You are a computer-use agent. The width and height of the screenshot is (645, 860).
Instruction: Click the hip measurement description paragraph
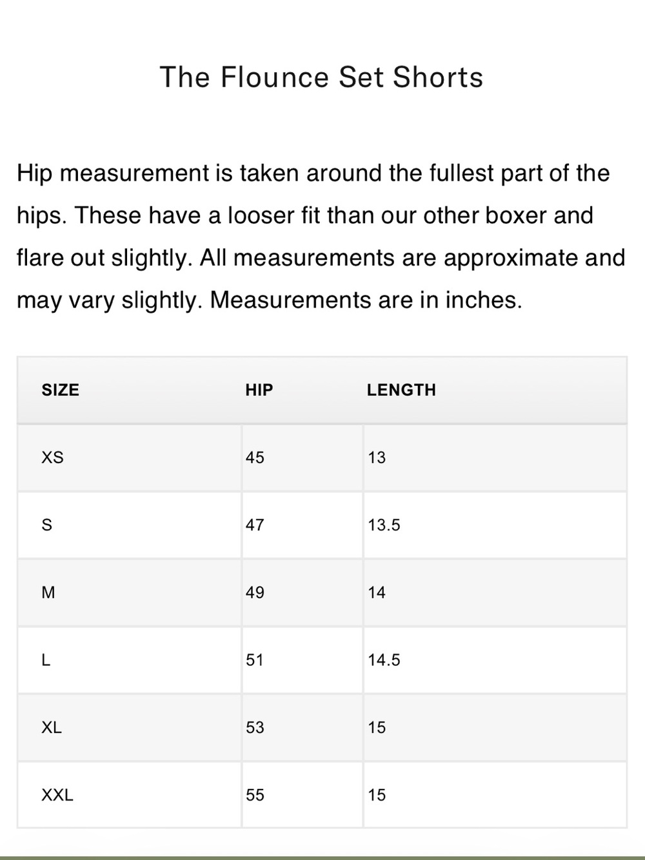pyautogui.click(x=321, y=237)
